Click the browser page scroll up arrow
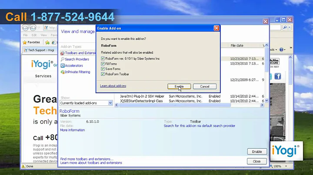The height and width of the screenshot is (175, 313). (290, 57)
